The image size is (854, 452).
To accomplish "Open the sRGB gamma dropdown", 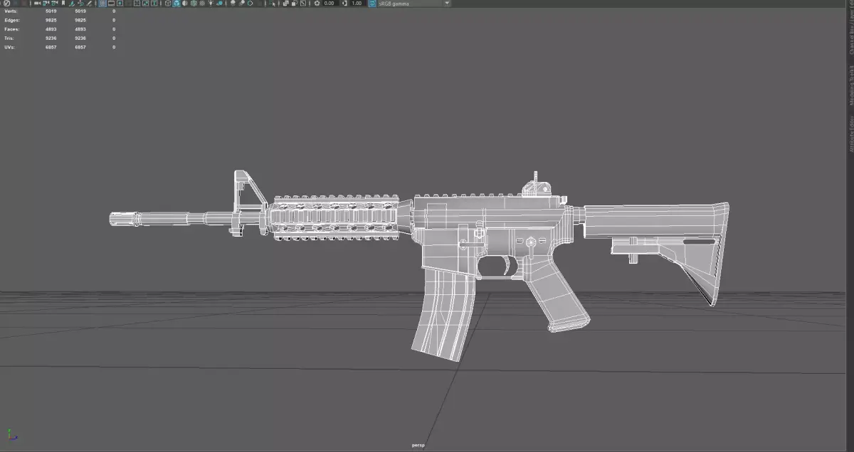I will [x=414, y=4].
